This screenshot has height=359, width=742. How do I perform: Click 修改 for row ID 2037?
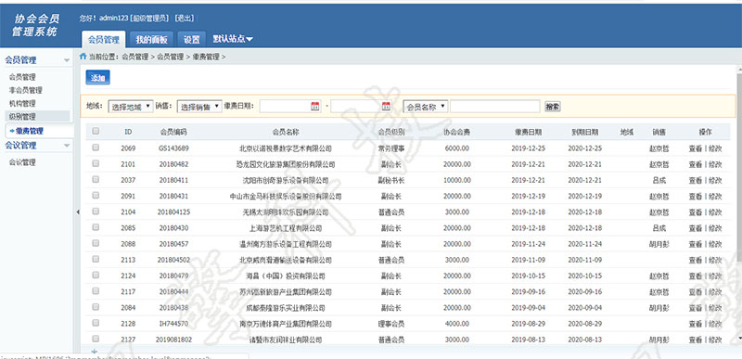(715, 180)
